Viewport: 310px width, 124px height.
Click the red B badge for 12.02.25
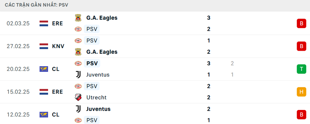pyautogui.click(x=301, y=115)
